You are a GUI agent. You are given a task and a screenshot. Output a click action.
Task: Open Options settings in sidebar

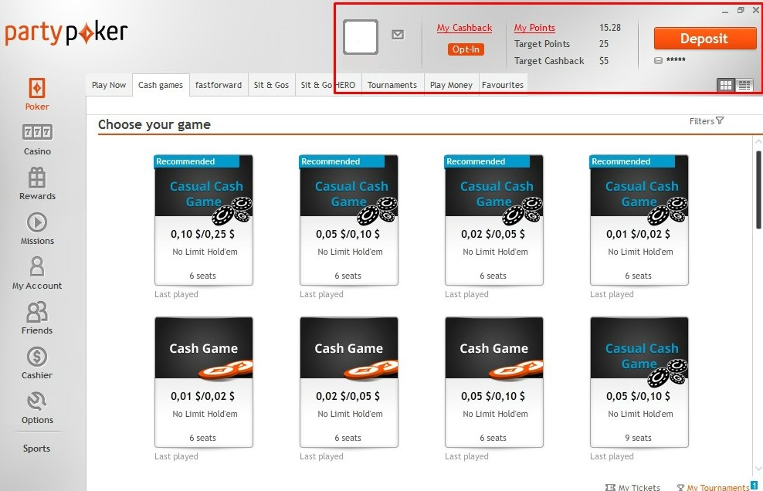coord(37,408)
